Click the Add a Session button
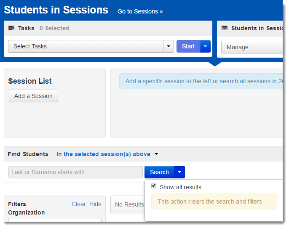The image size is (289, 228). tap(33, 96)
